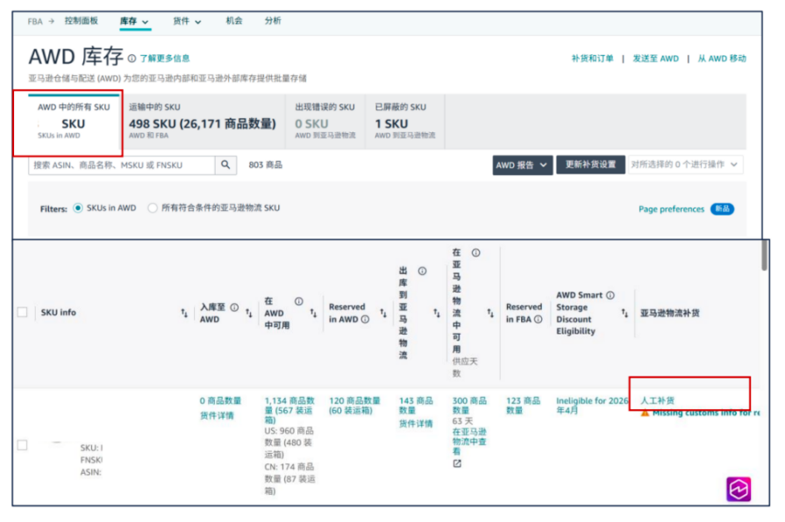785x522 pixels.
Task: Click the 803 商品 count text
Action: point(266,165)
